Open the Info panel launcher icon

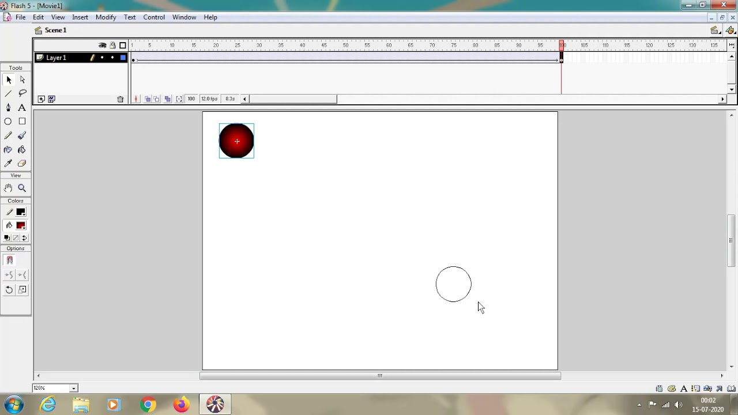pos(659,388)
